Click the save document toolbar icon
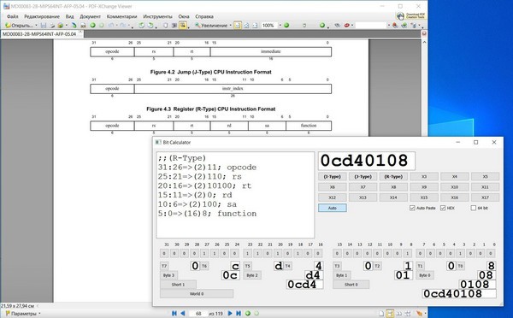Image resolution: width=513 pixels, height=318 pixels. pos(44,25)
